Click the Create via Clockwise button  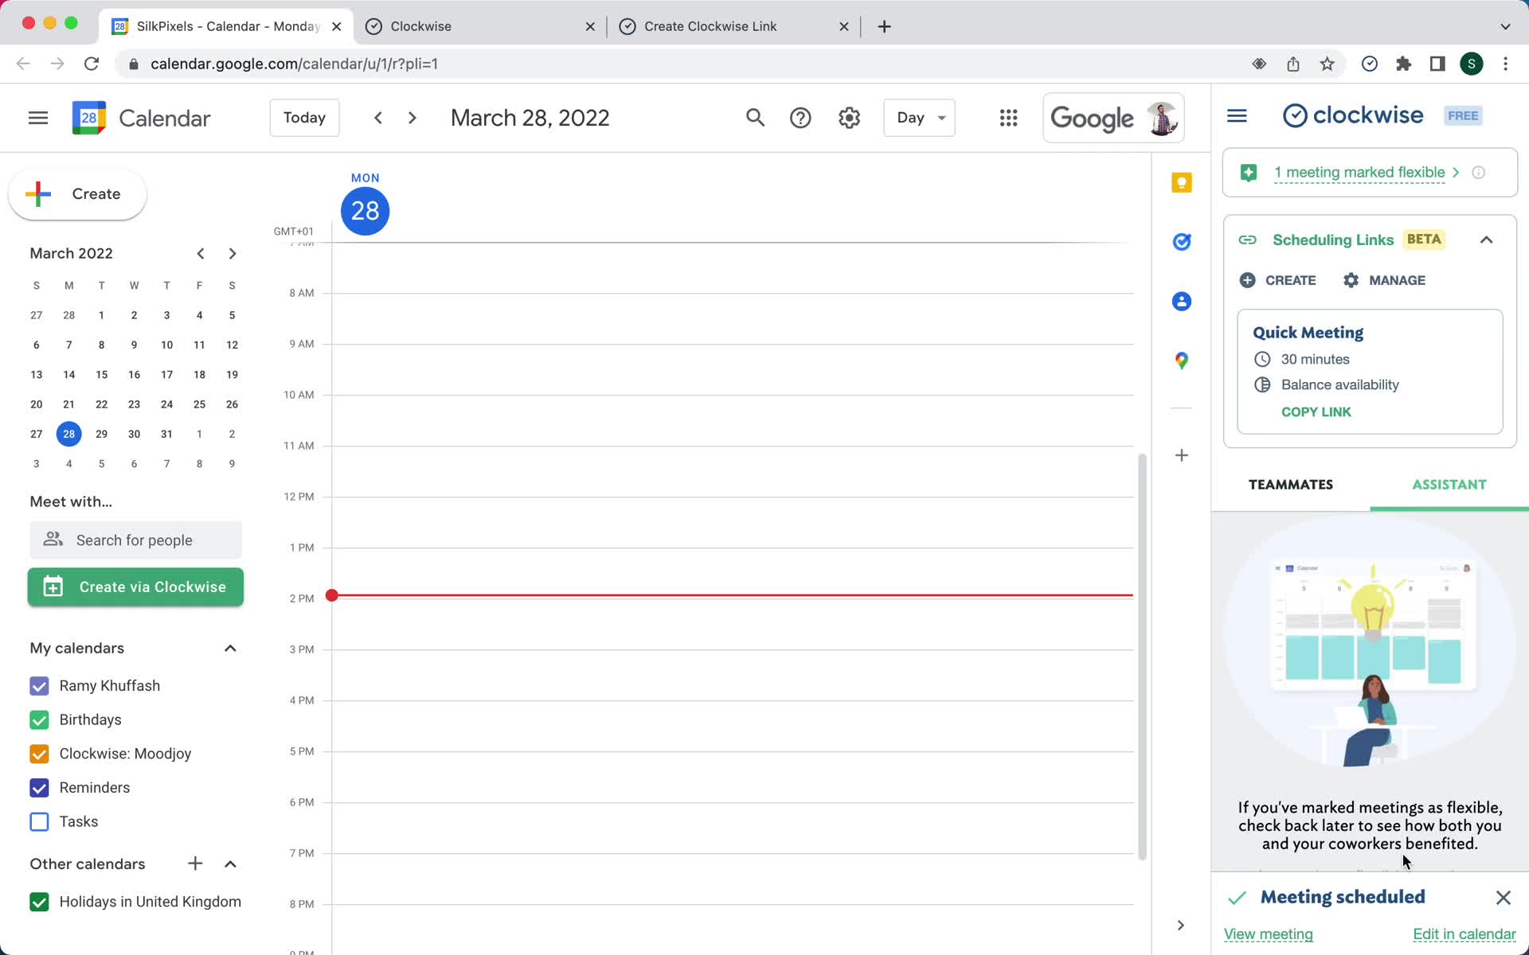pyautogui.click(x=136, y=587)
